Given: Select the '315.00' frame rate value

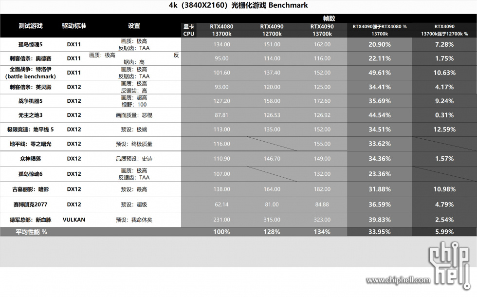Looking at the screenshot, I should [272, 220].
